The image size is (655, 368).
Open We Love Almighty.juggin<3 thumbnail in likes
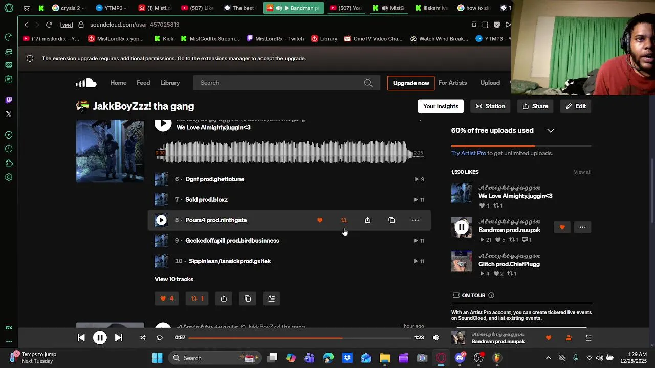[462, 194]
